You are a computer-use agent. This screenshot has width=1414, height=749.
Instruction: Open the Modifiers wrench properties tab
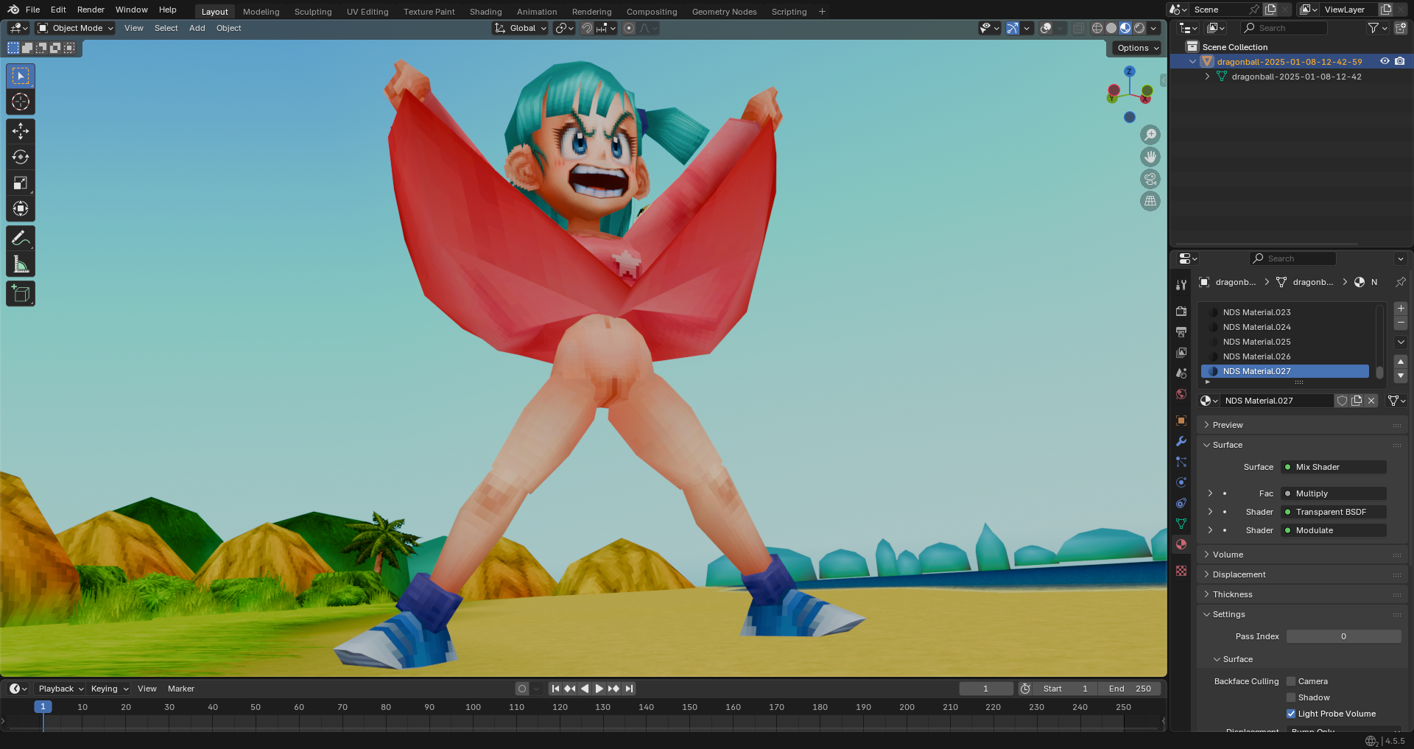coord(1181,441)
